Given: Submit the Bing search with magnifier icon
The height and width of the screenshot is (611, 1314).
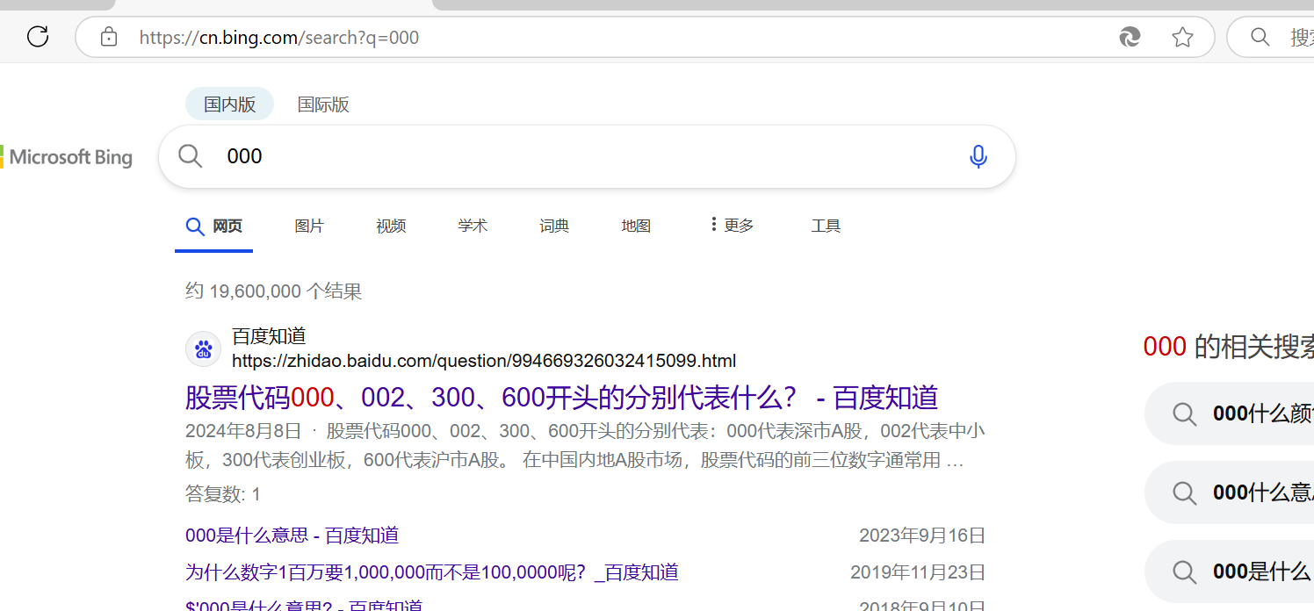Looking at the screenshot, I should click(x=191, y=156).
